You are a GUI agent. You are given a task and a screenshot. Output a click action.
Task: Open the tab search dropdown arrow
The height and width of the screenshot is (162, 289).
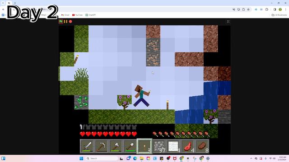[3, 3]
